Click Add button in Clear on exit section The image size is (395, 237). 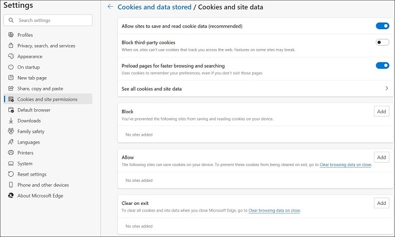pyautogui.click(x=381, y=203)
